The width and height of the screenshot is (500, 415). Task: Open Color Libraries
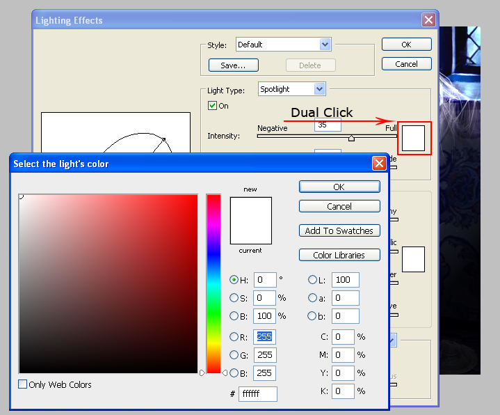339,255
